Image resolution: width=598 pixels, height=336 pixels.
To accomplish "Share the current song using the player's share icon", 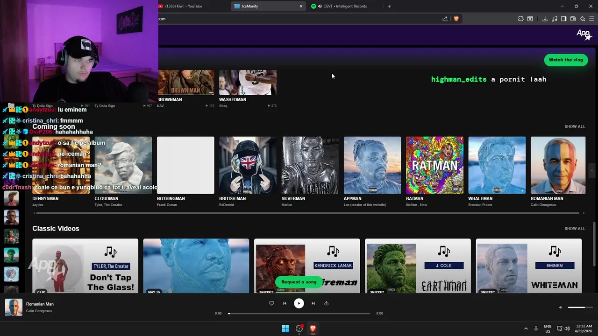I will click(x=326, y=303).
